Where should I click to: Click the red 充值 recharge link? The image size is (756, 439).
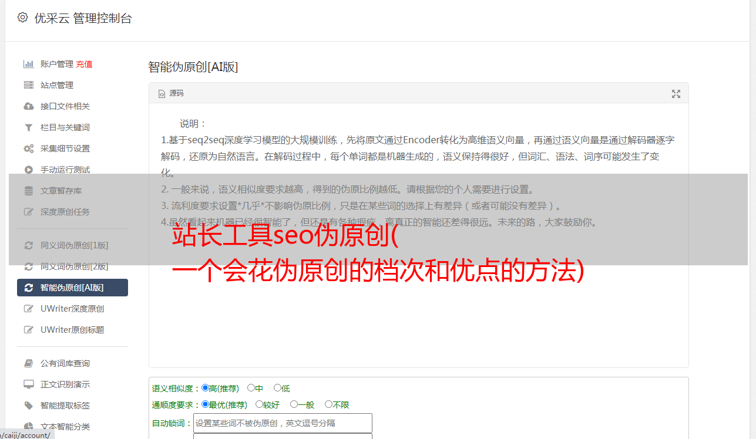pos(84,64)
